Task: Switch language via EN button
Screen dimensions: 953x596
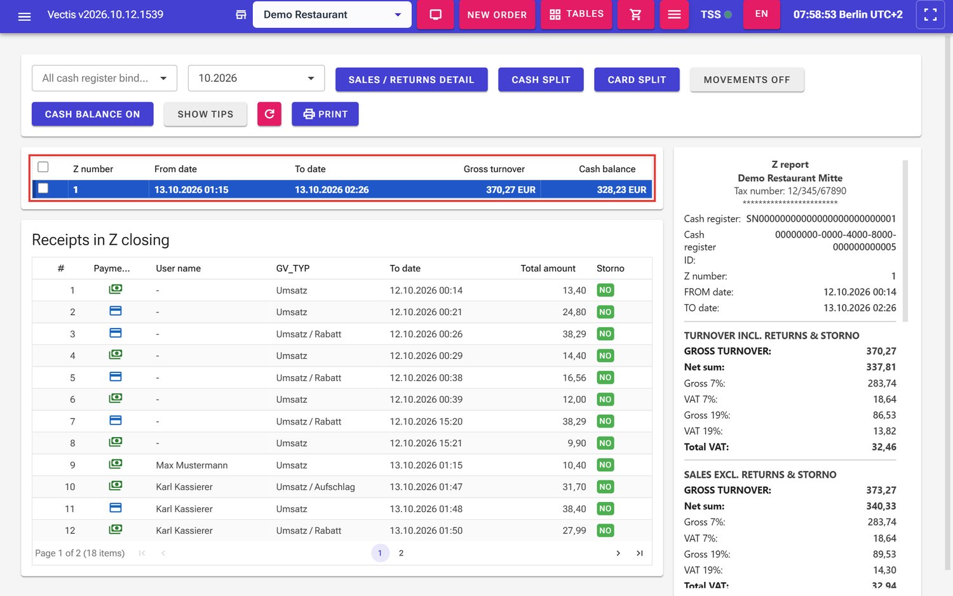Action: [x=761, y=14]
